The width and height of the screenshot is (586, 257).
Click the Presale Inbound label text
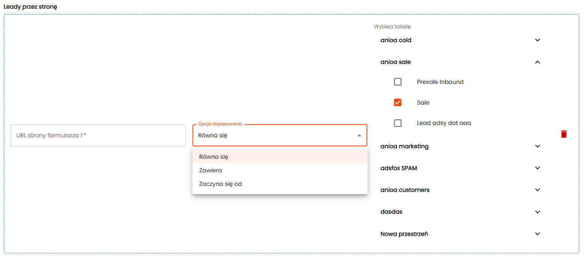click(440, 82)
